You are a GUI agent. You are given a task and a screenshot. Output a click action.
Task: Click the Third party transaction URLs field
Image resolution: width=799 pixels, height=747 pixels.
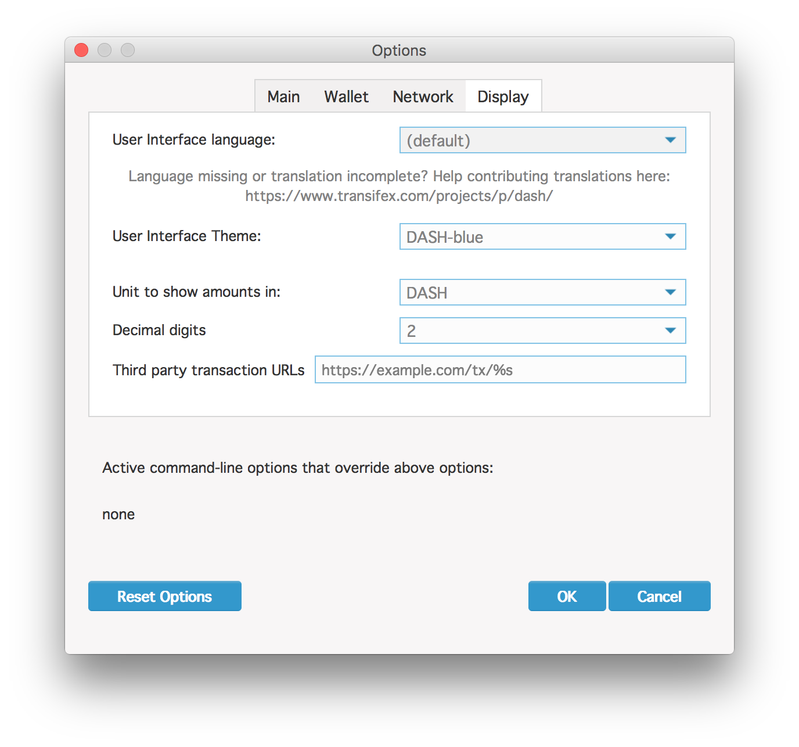click(x=500, y=369)
